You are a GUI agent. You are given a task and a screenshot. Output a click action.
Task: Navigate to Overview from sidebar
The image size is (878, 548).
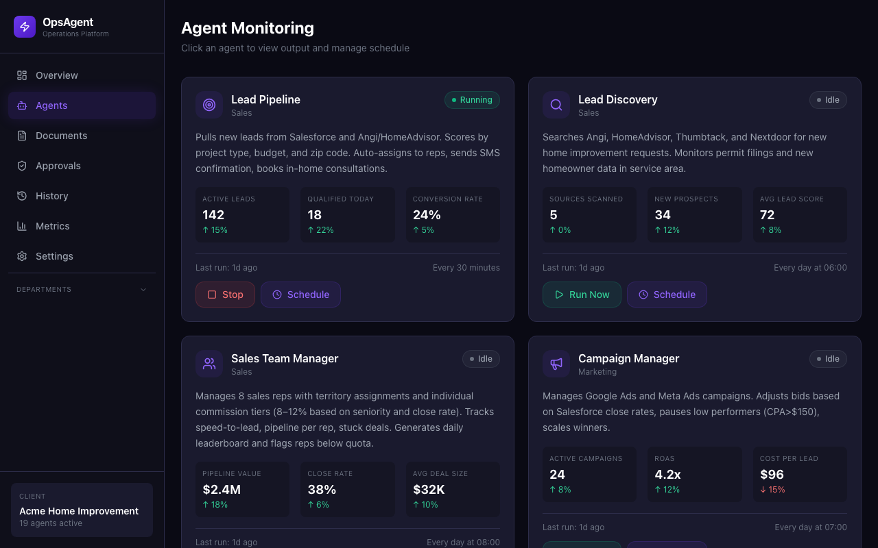coord(56,75)
